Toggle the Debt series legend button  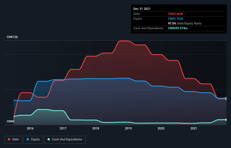click(14, 140)
